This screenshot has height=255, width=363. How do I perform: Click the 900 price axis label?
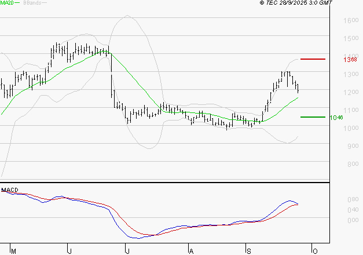point(353,146)
